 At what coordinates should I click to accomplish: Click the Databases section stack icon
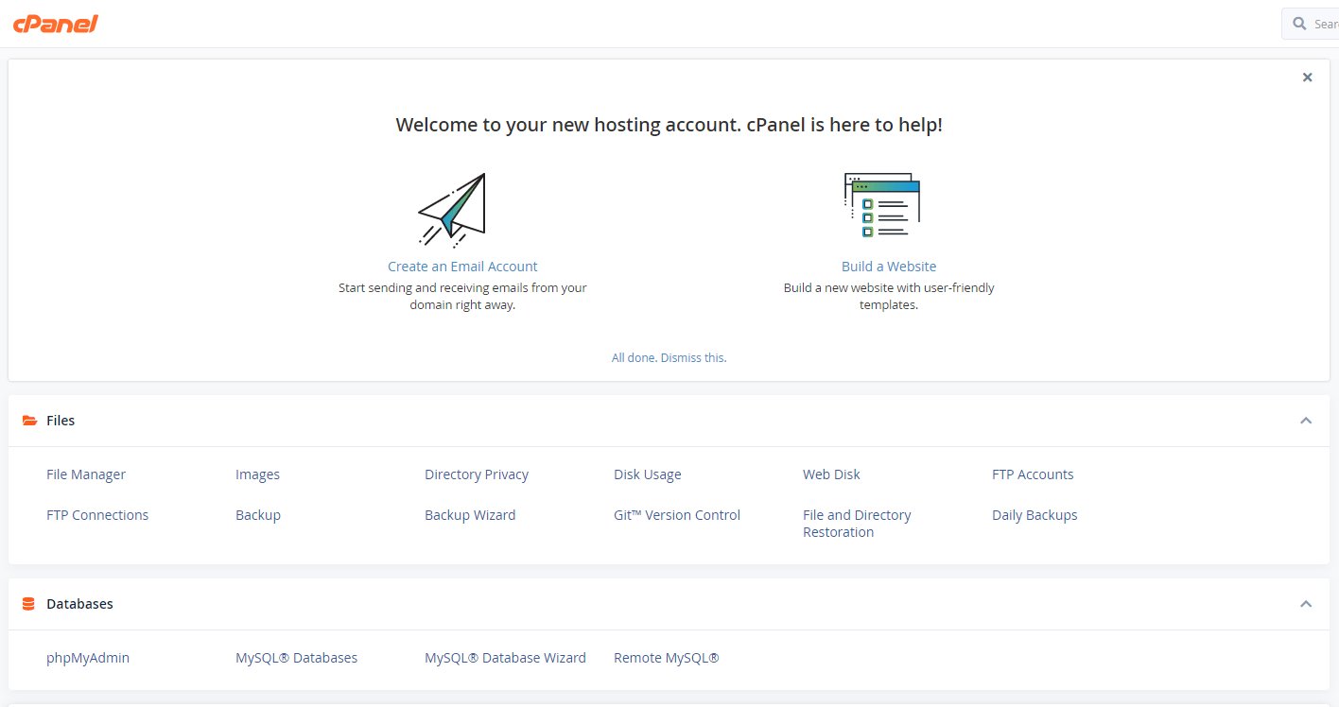tap(28, 604)
